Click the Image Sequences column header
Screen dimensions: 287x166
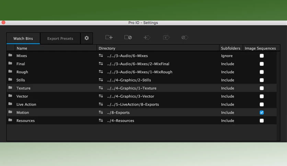click(x=261, y=48)
